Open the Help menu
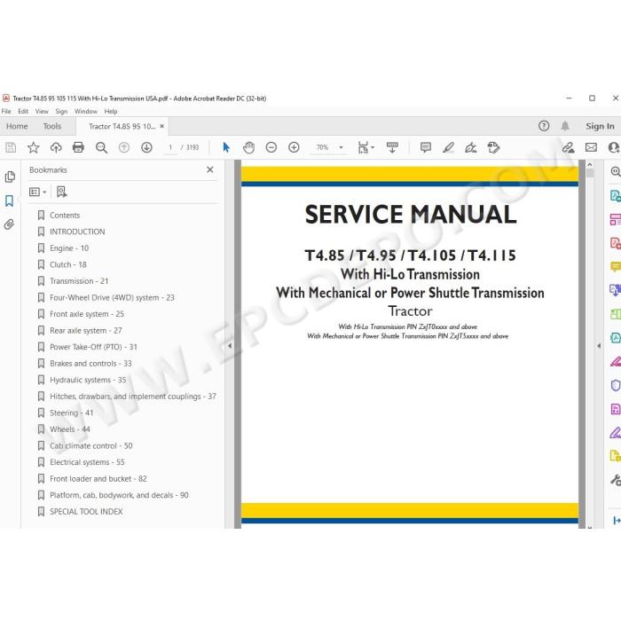 click(x=111, y=111)
